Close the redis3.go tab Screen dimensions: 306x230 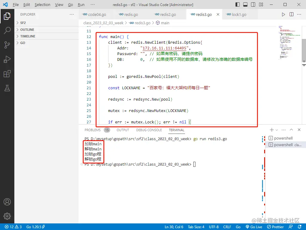[x=218, y=14]
